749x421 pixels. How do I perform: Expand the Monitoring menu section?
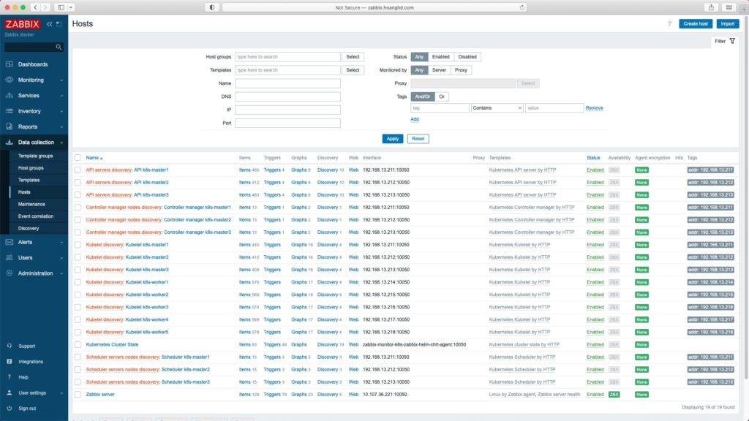(61, 80)
